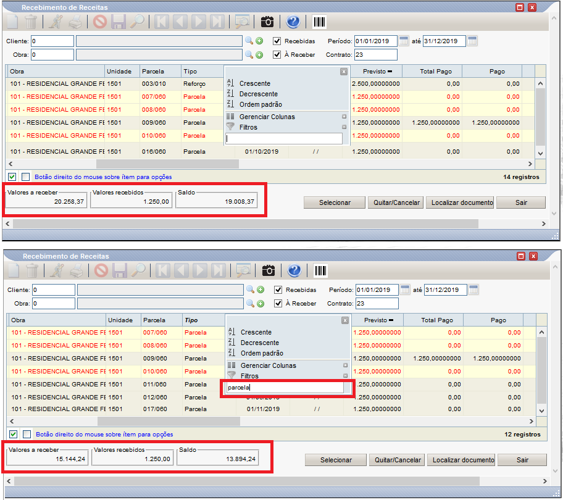Uncheck Recebidas in the 14 registros window
563x500 pixels.
tap(277, 41)
